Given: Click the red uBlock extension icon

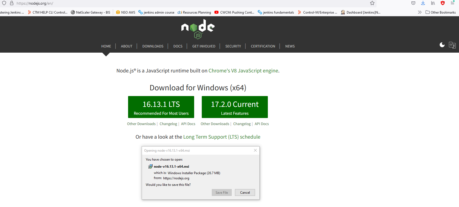Looking at the screenshot, I should point(443,3).
